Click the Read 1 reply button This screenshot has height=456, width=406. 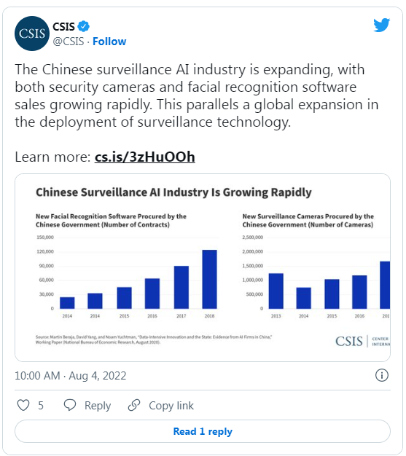pos(203,431)
